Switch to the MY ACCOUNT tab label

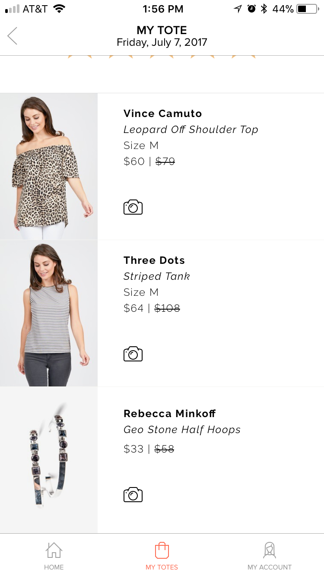270,567
